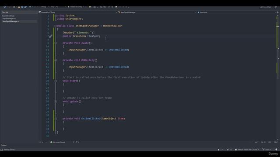This screenshot has height=157, width=280.
Task: Click the Match Them All Course repository button
Action: coord(247,150)
